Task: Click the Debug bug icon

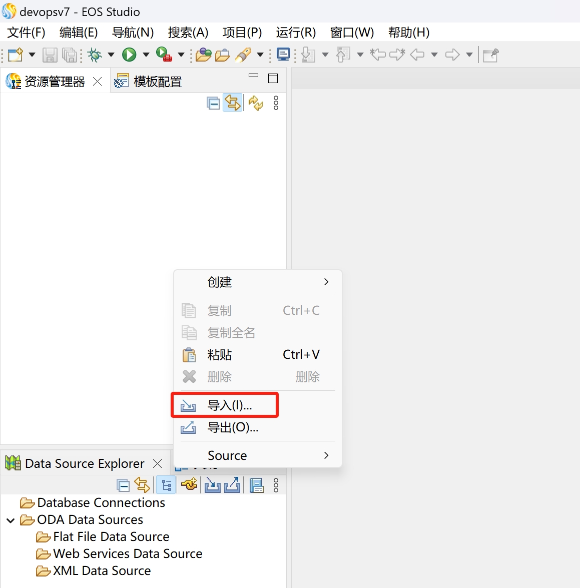Action: pos(95,55)
